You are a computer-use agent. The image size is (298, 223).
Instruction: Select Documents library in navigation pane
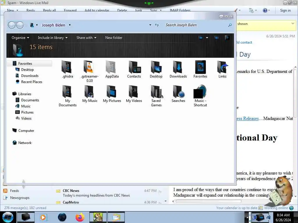(30, 100)
